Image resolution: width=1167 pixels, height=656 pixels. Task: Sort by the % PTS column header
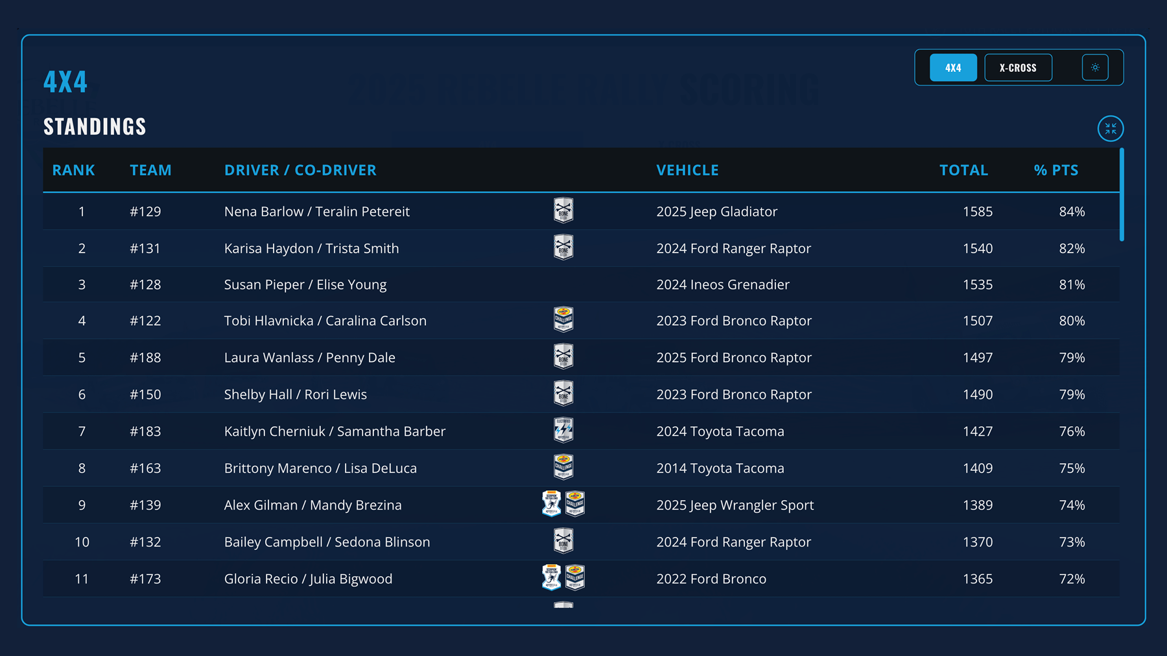1055,170
